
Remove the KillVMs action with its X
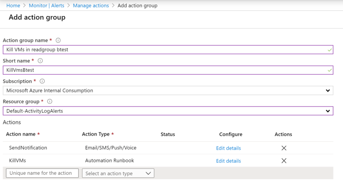(x=284, y=161)
